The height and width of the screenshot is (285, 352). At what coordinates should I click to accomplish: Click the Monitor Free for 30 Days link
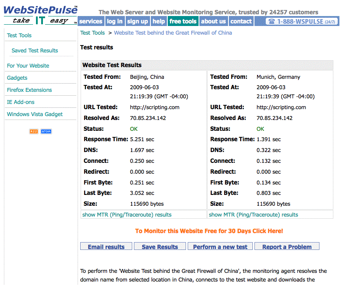[209, 231]
